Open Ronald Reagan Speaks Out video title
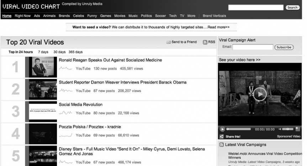 (110, 60)
